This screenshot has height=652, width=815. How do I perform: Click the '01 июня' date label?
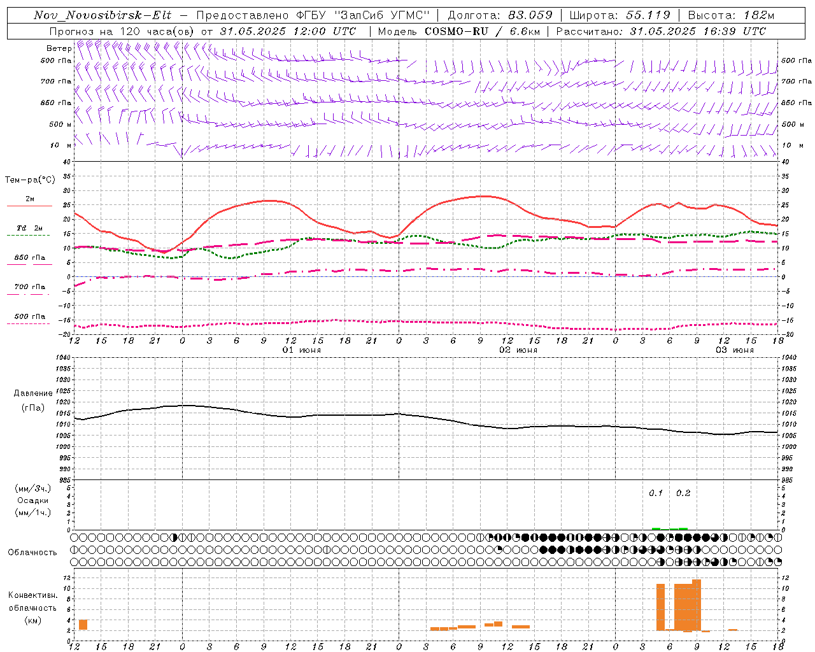302,350
